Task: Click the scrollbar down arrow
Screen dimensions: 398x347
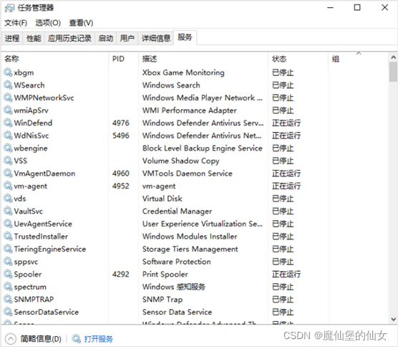Action: [x=393, y=319]
